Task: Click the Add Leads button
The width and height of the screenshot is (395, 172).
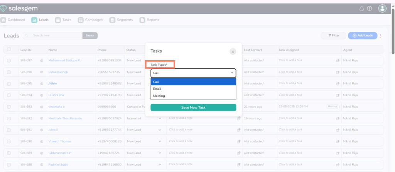Action: point(363,35)
